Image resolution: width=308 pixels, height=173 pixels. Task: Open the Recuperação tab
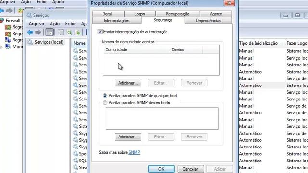click(x=178, y=14)
